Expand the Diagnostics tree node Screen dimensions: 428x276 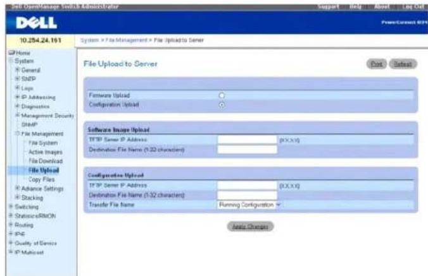coord(18,106)
